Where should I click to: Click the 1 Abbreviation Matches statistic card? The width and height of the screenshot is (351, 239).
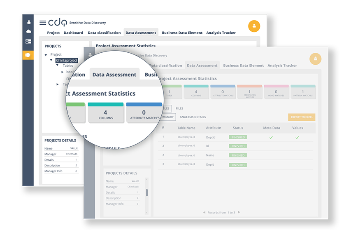249,92
